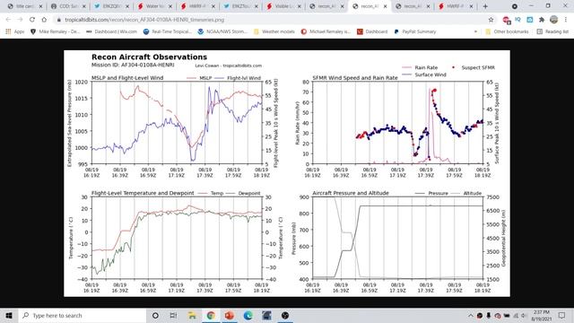Open Task View on taskbar
Screen dimensions: 574x323
173,315
